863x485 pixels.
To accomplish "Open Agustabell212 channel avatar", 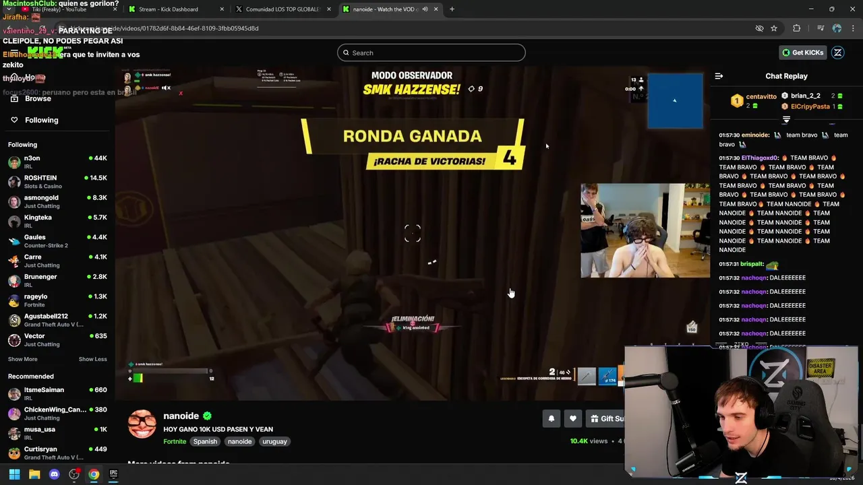I will pyautogui.click(x=14, y=320).
